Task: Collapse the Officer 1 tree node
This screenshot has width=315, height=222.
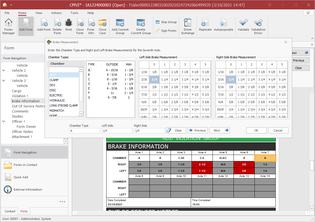Action: (4, 122)
